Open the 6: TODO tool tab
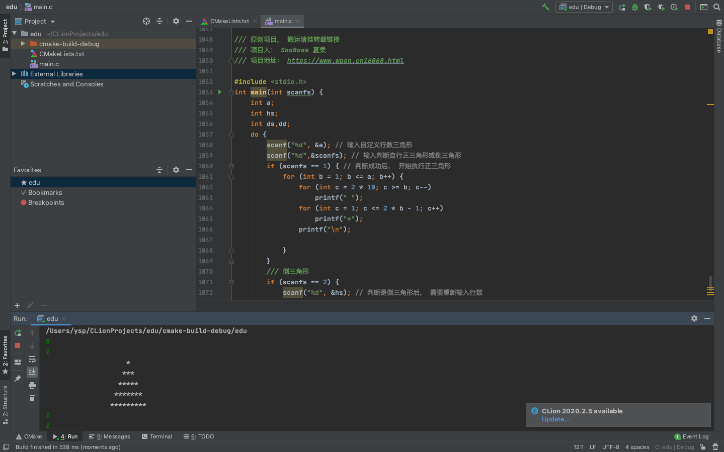 [x=199, y=436]
